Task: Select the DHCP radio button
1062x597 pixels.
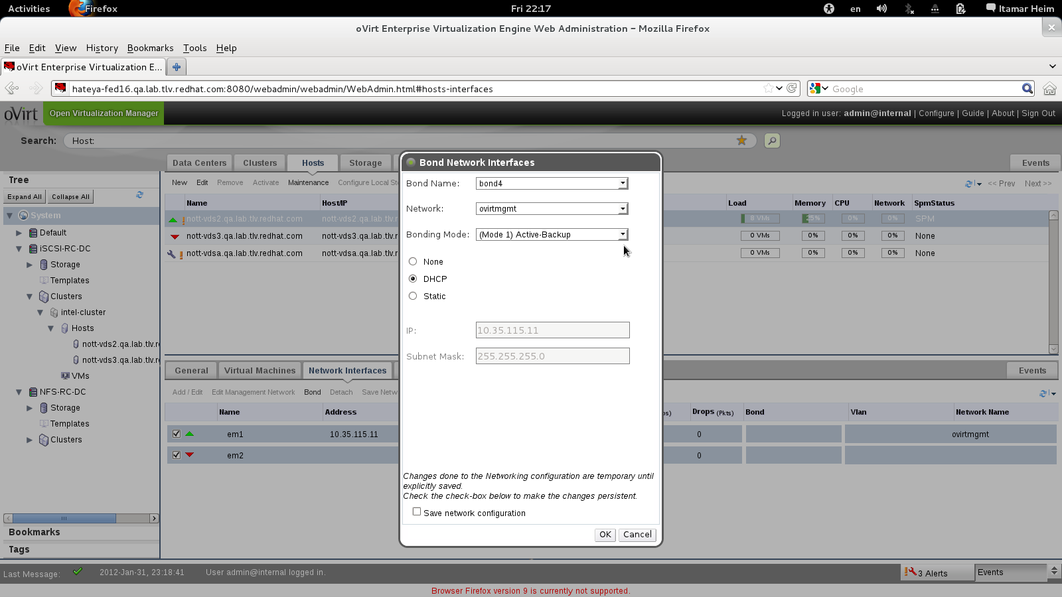Action: click(x=413, y=279)
